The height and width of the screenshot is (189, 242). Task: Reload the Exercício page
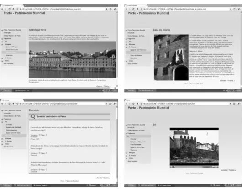tap(9, 104)
